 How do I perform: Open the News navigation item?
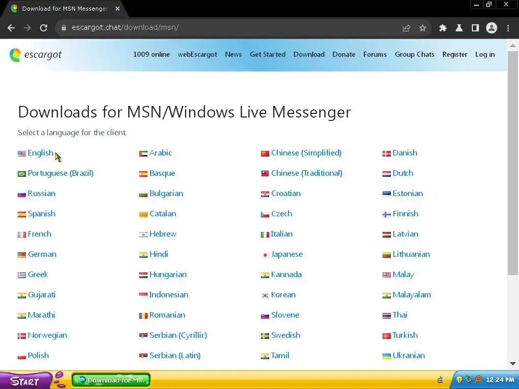233,55
